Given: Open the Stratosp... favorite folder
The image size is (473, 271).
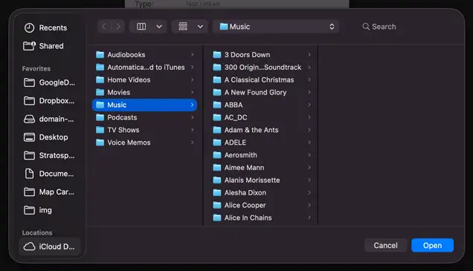Looking at the screenshot, I should (50, 156).
